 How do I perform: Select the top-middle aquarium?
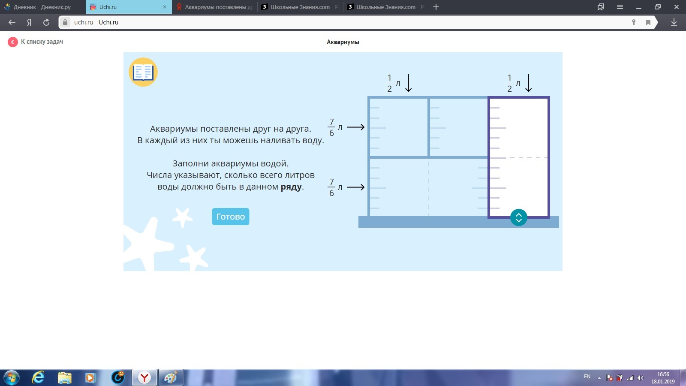458,127
